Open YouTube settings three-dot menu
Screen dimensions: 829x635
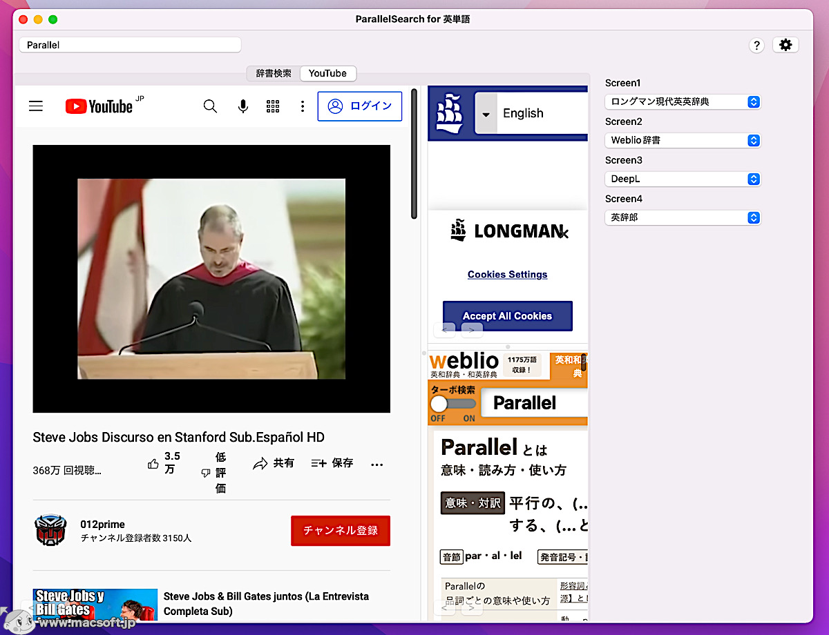[302, 106]
